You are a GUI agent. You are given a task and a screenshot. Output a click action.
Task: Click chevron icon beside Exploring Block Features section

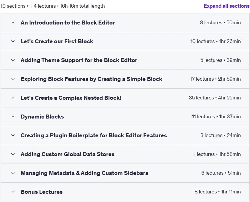(x=13, y=79)
